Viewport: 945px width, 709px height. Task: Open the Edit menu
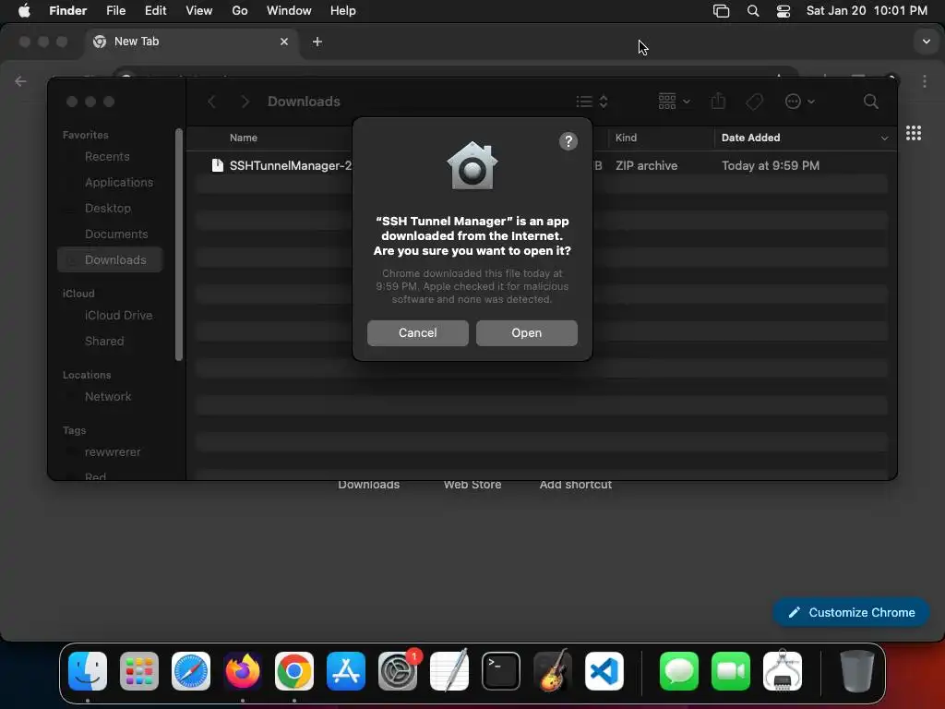pyautogui.click(x=155, y=11)
